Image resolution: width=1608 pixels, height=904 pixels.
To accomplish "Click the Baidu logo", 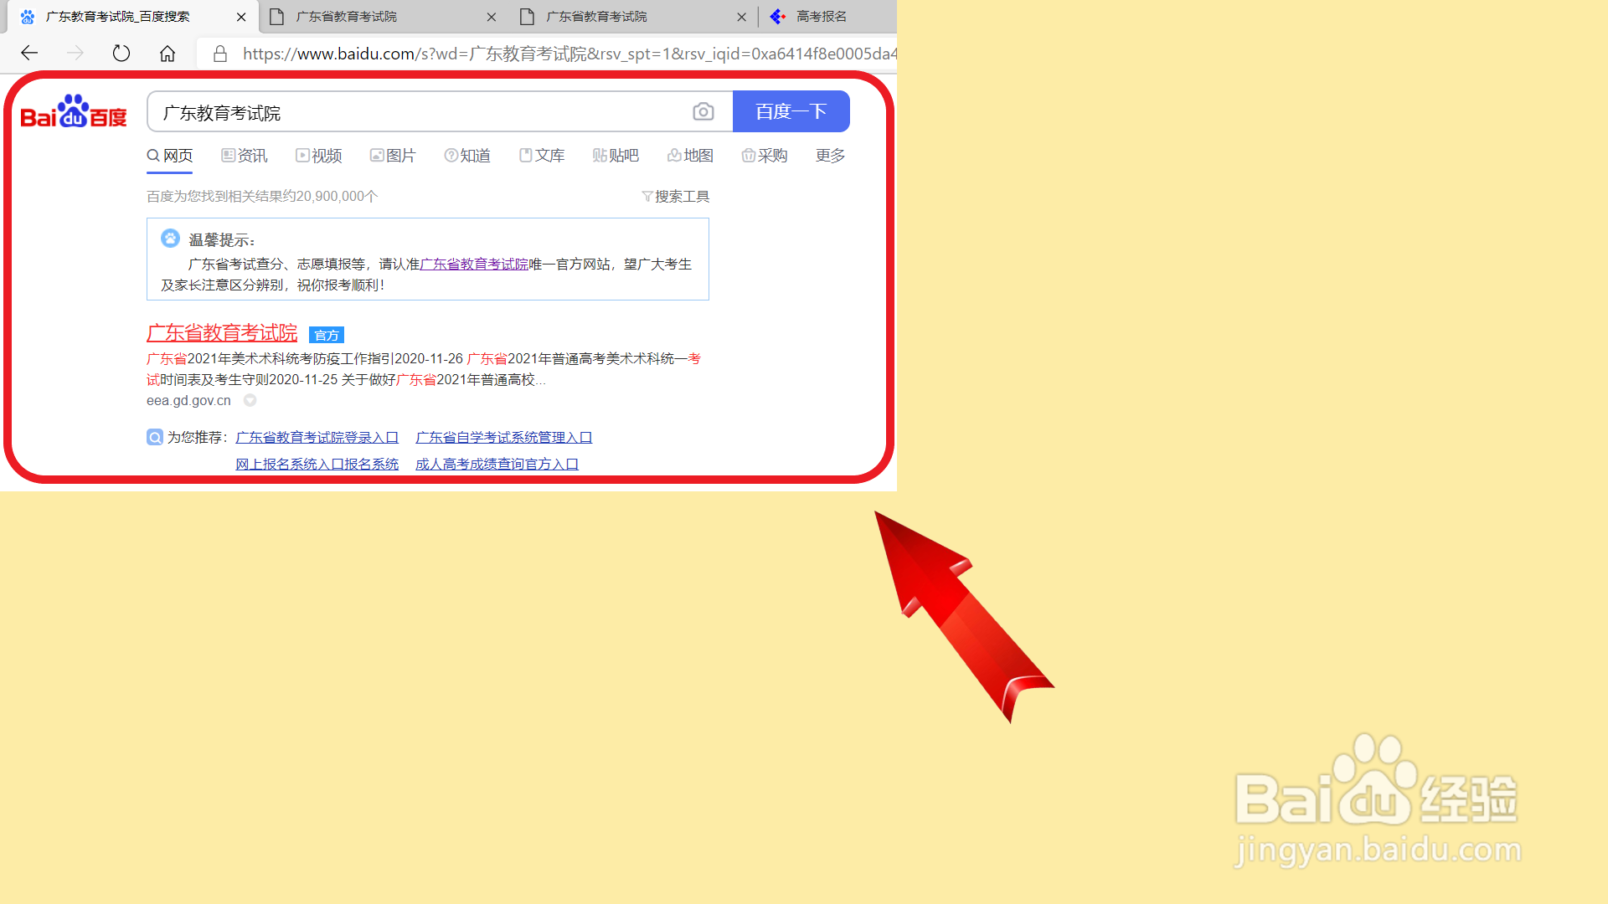I will 74,111.
